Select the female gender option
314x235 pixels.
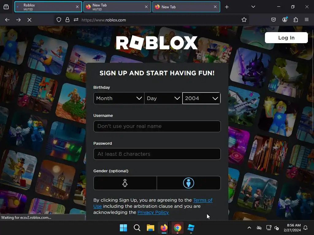point(125,183)
